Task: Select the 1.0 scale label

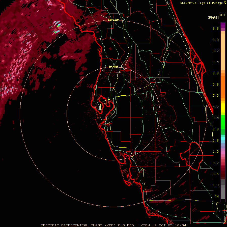Action: click(x=216, y=152)
